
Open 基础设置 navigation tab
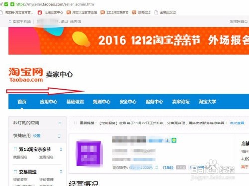[x=75, y=102]
